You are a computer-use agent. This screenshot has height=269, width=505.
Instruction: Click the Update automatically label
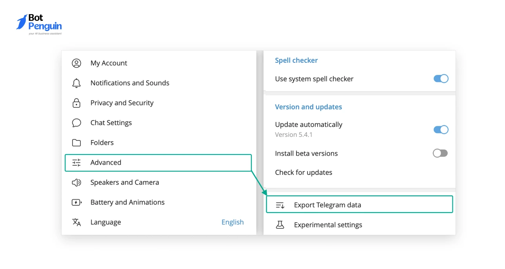point(309,125)
